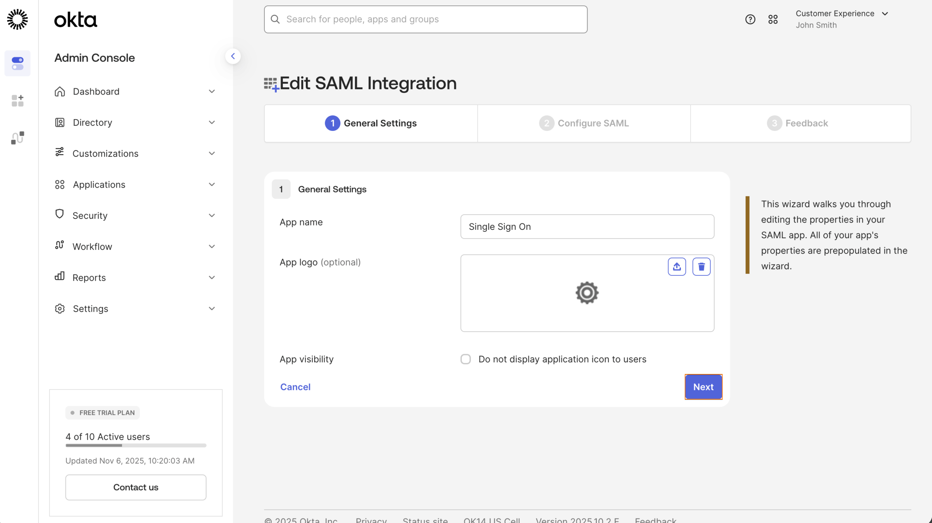Delete the current app logo

click(x=701, y=266)
